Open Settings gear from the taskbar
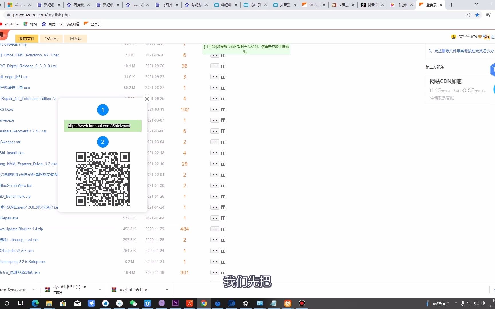 [x=246, y=303]
